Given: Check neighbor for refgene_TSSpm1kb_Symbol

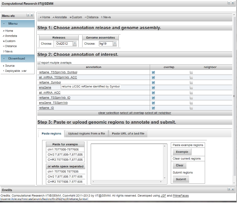Looking at the screenshot, I should [x=192, y=73].
